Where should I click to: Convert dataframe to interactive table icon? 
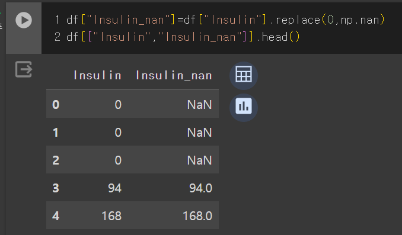point(244,76)
